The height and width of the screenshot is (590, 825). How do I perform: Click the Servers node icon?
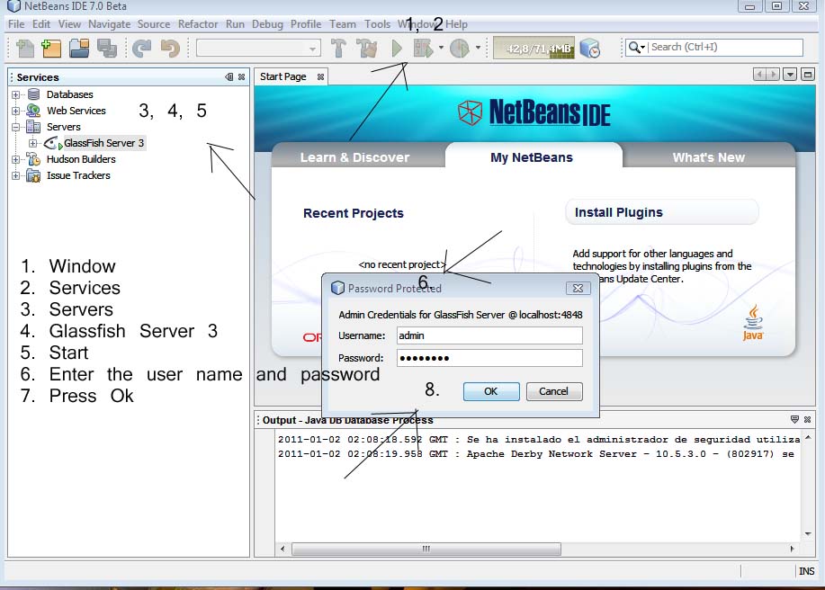tap(33, 127)
